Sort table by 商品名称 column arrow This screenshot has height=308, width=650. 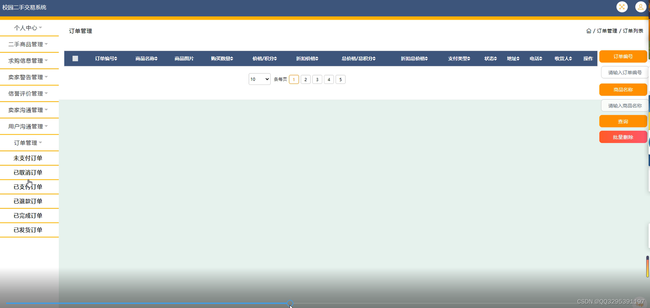click(x=156, y=59)
